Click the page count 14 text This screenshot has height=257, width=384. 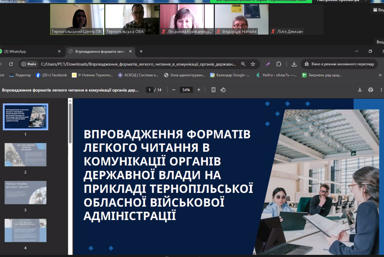tap(159, 90)
